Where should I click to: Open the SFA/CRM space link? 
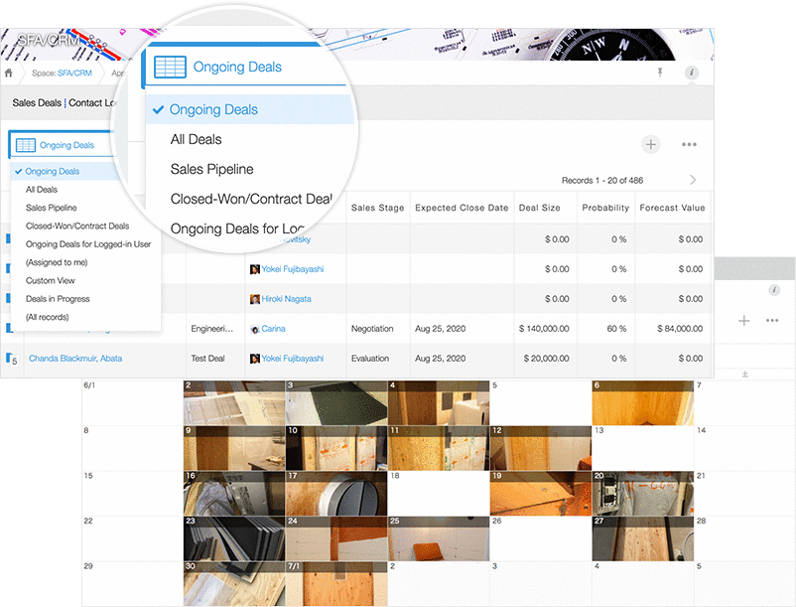75,73
